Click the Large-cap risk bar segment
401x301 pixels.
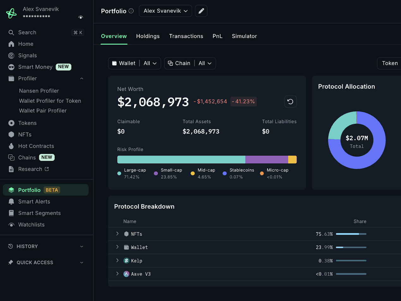(181, 160)
